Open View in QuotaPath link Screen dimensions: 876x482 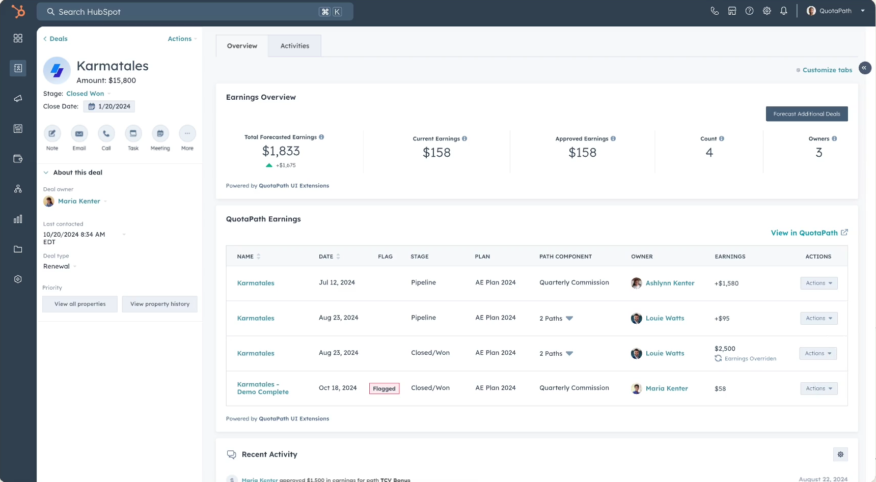[809, 233]
